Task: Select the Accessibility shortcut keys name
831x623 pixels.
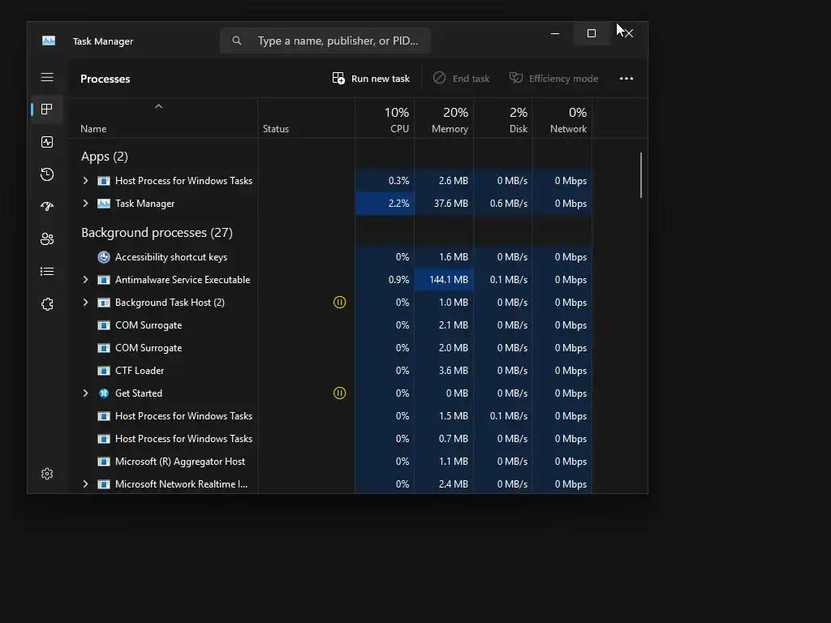Action: [x=171, y=257]
